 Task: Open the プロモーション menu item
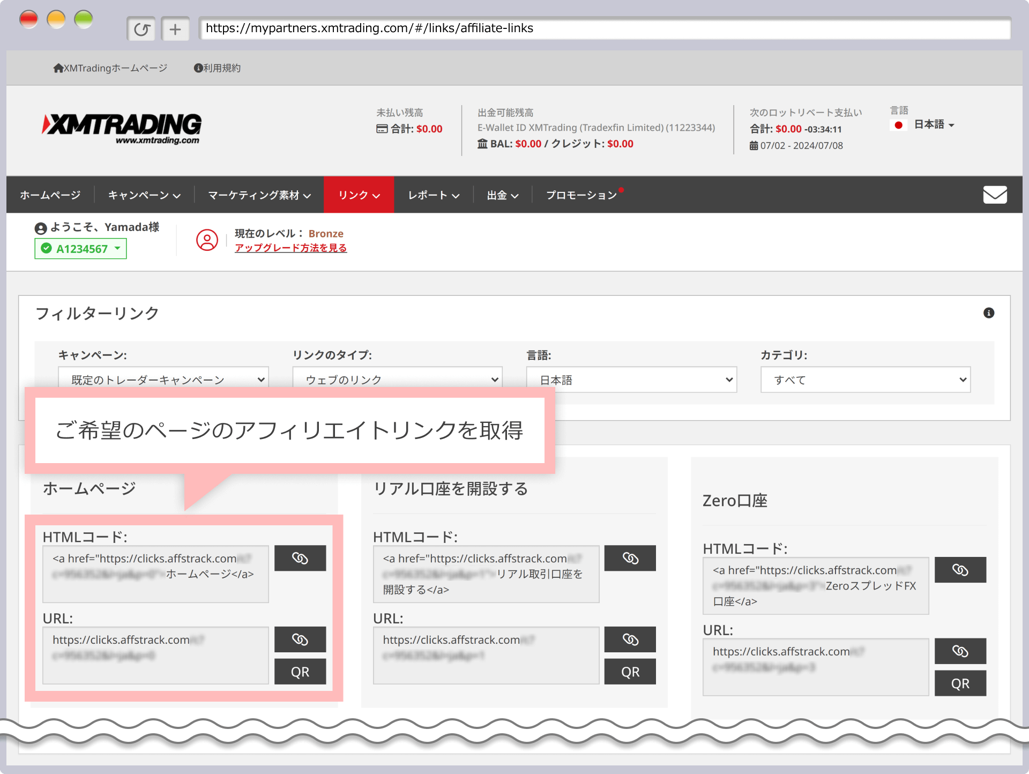(582, 195)
